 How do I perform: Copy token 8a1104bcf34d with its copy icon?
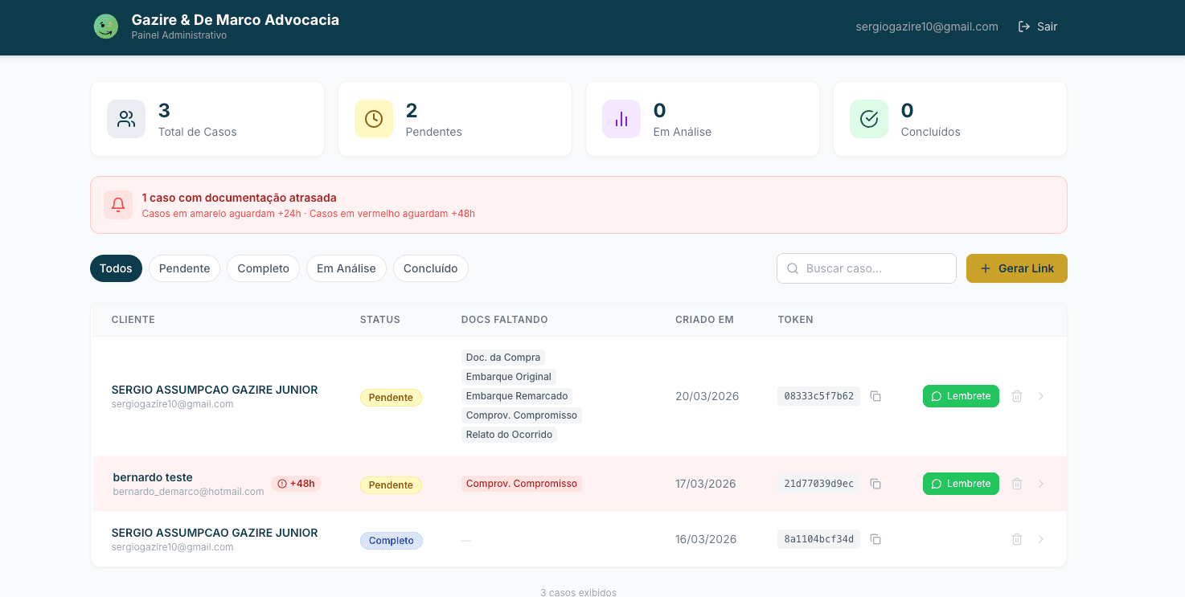coord(875,539)
